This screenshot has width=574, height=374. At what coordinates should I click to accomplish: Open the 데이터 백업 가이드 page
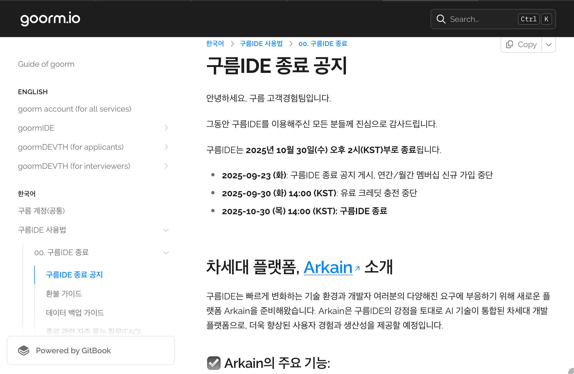click(75, 313)
